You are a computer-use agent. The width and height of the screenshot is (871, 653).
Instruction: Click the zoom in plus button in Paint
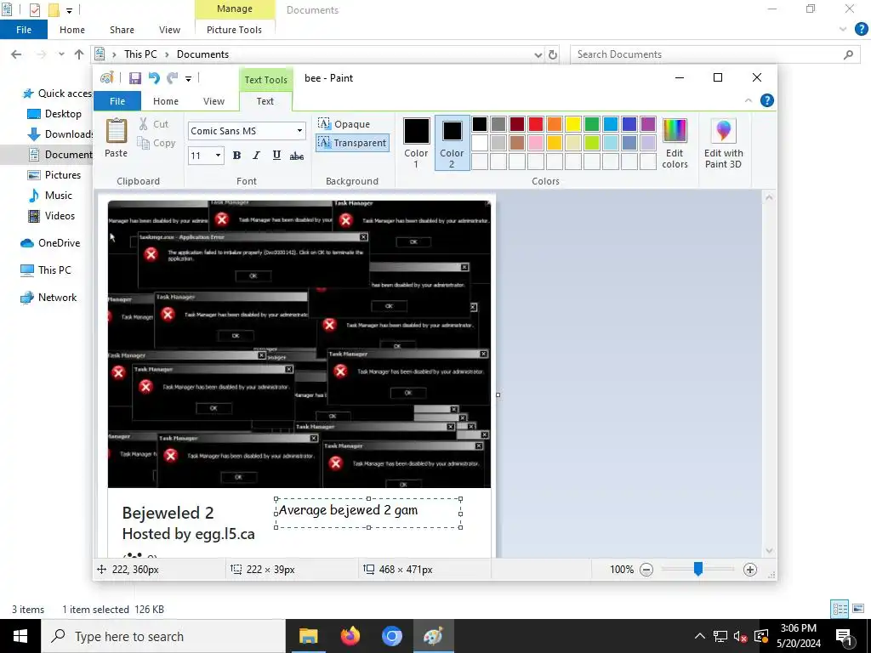(x=750, y=569)
